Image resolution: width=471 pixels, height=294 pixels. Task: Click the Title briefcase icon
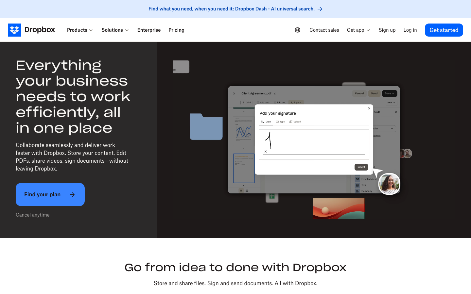pyautogui.click(x=358, y=185)
